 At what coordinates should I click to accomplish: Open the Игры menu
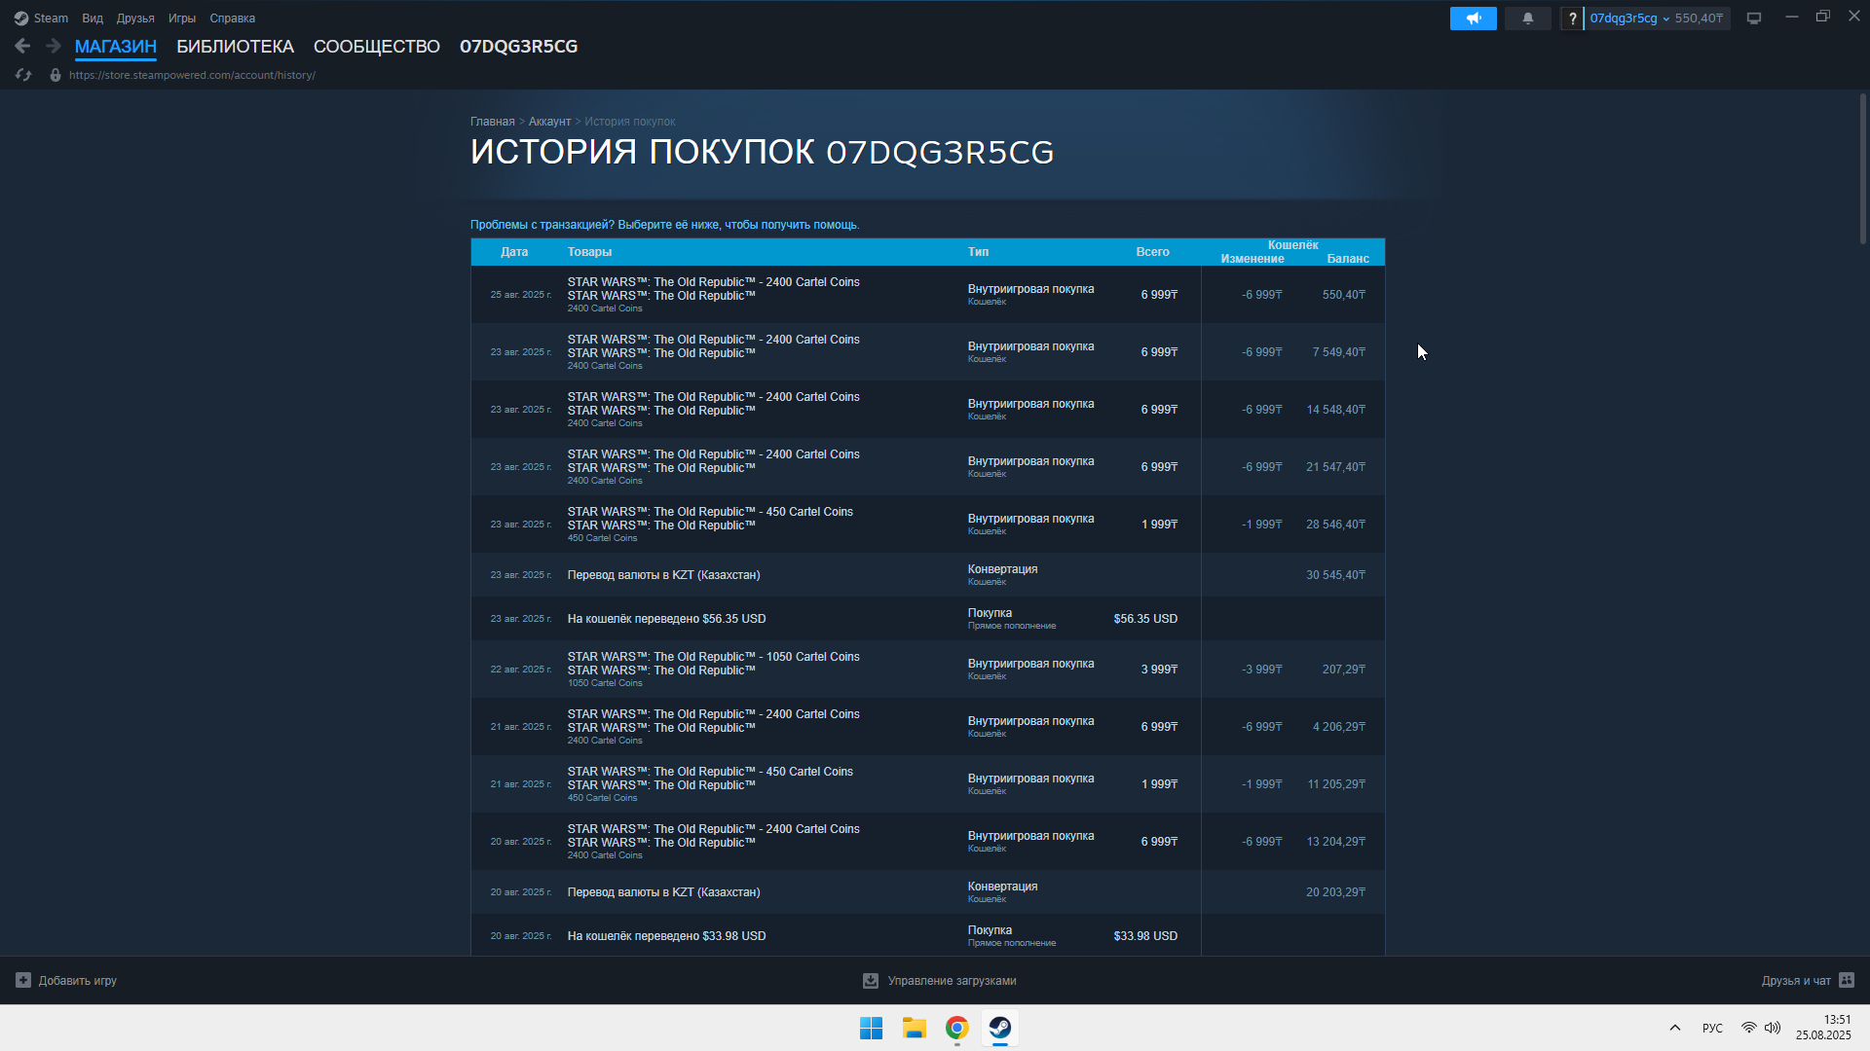click(x=182, y=18)
